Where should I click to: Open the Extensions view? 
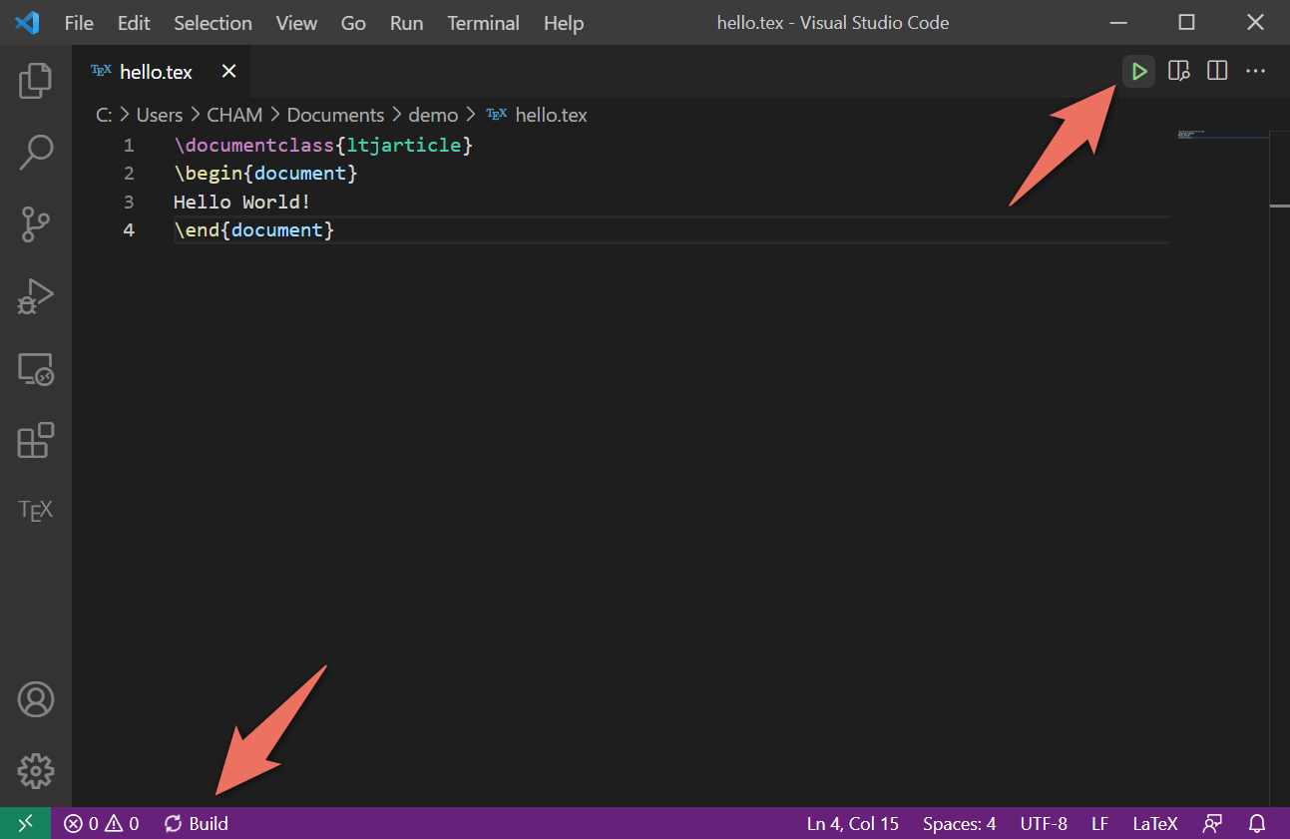(x=36, y=440)
